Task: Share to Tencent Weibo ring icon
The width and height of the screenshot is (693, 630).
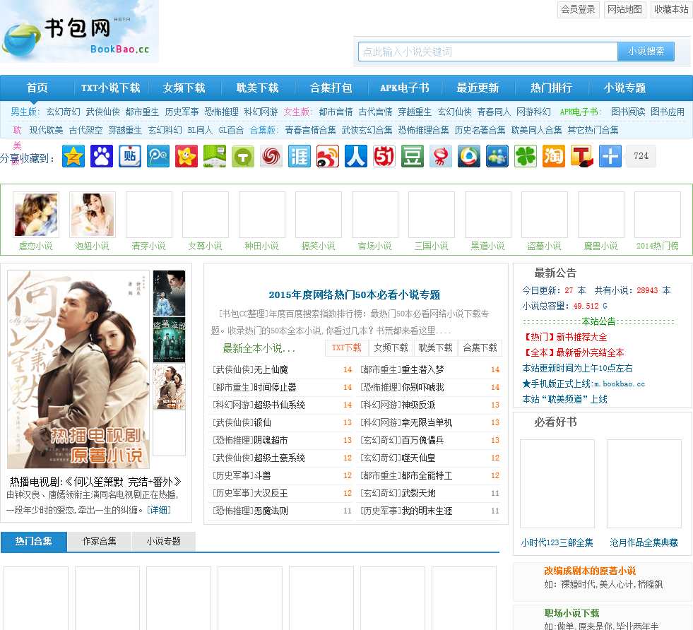Action: point(469,156)
